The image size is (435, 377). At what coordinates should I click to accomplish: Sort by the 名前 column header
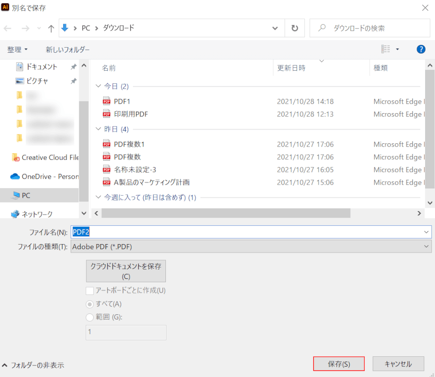point(108,68)
